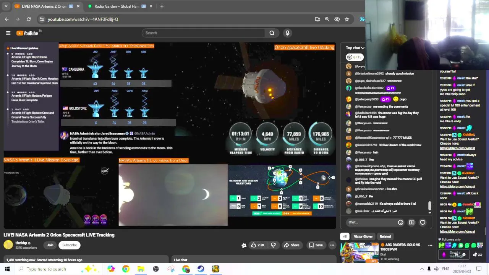Focus the YouTube Search field
The image size is (489, 275).
tap(203, 33)
